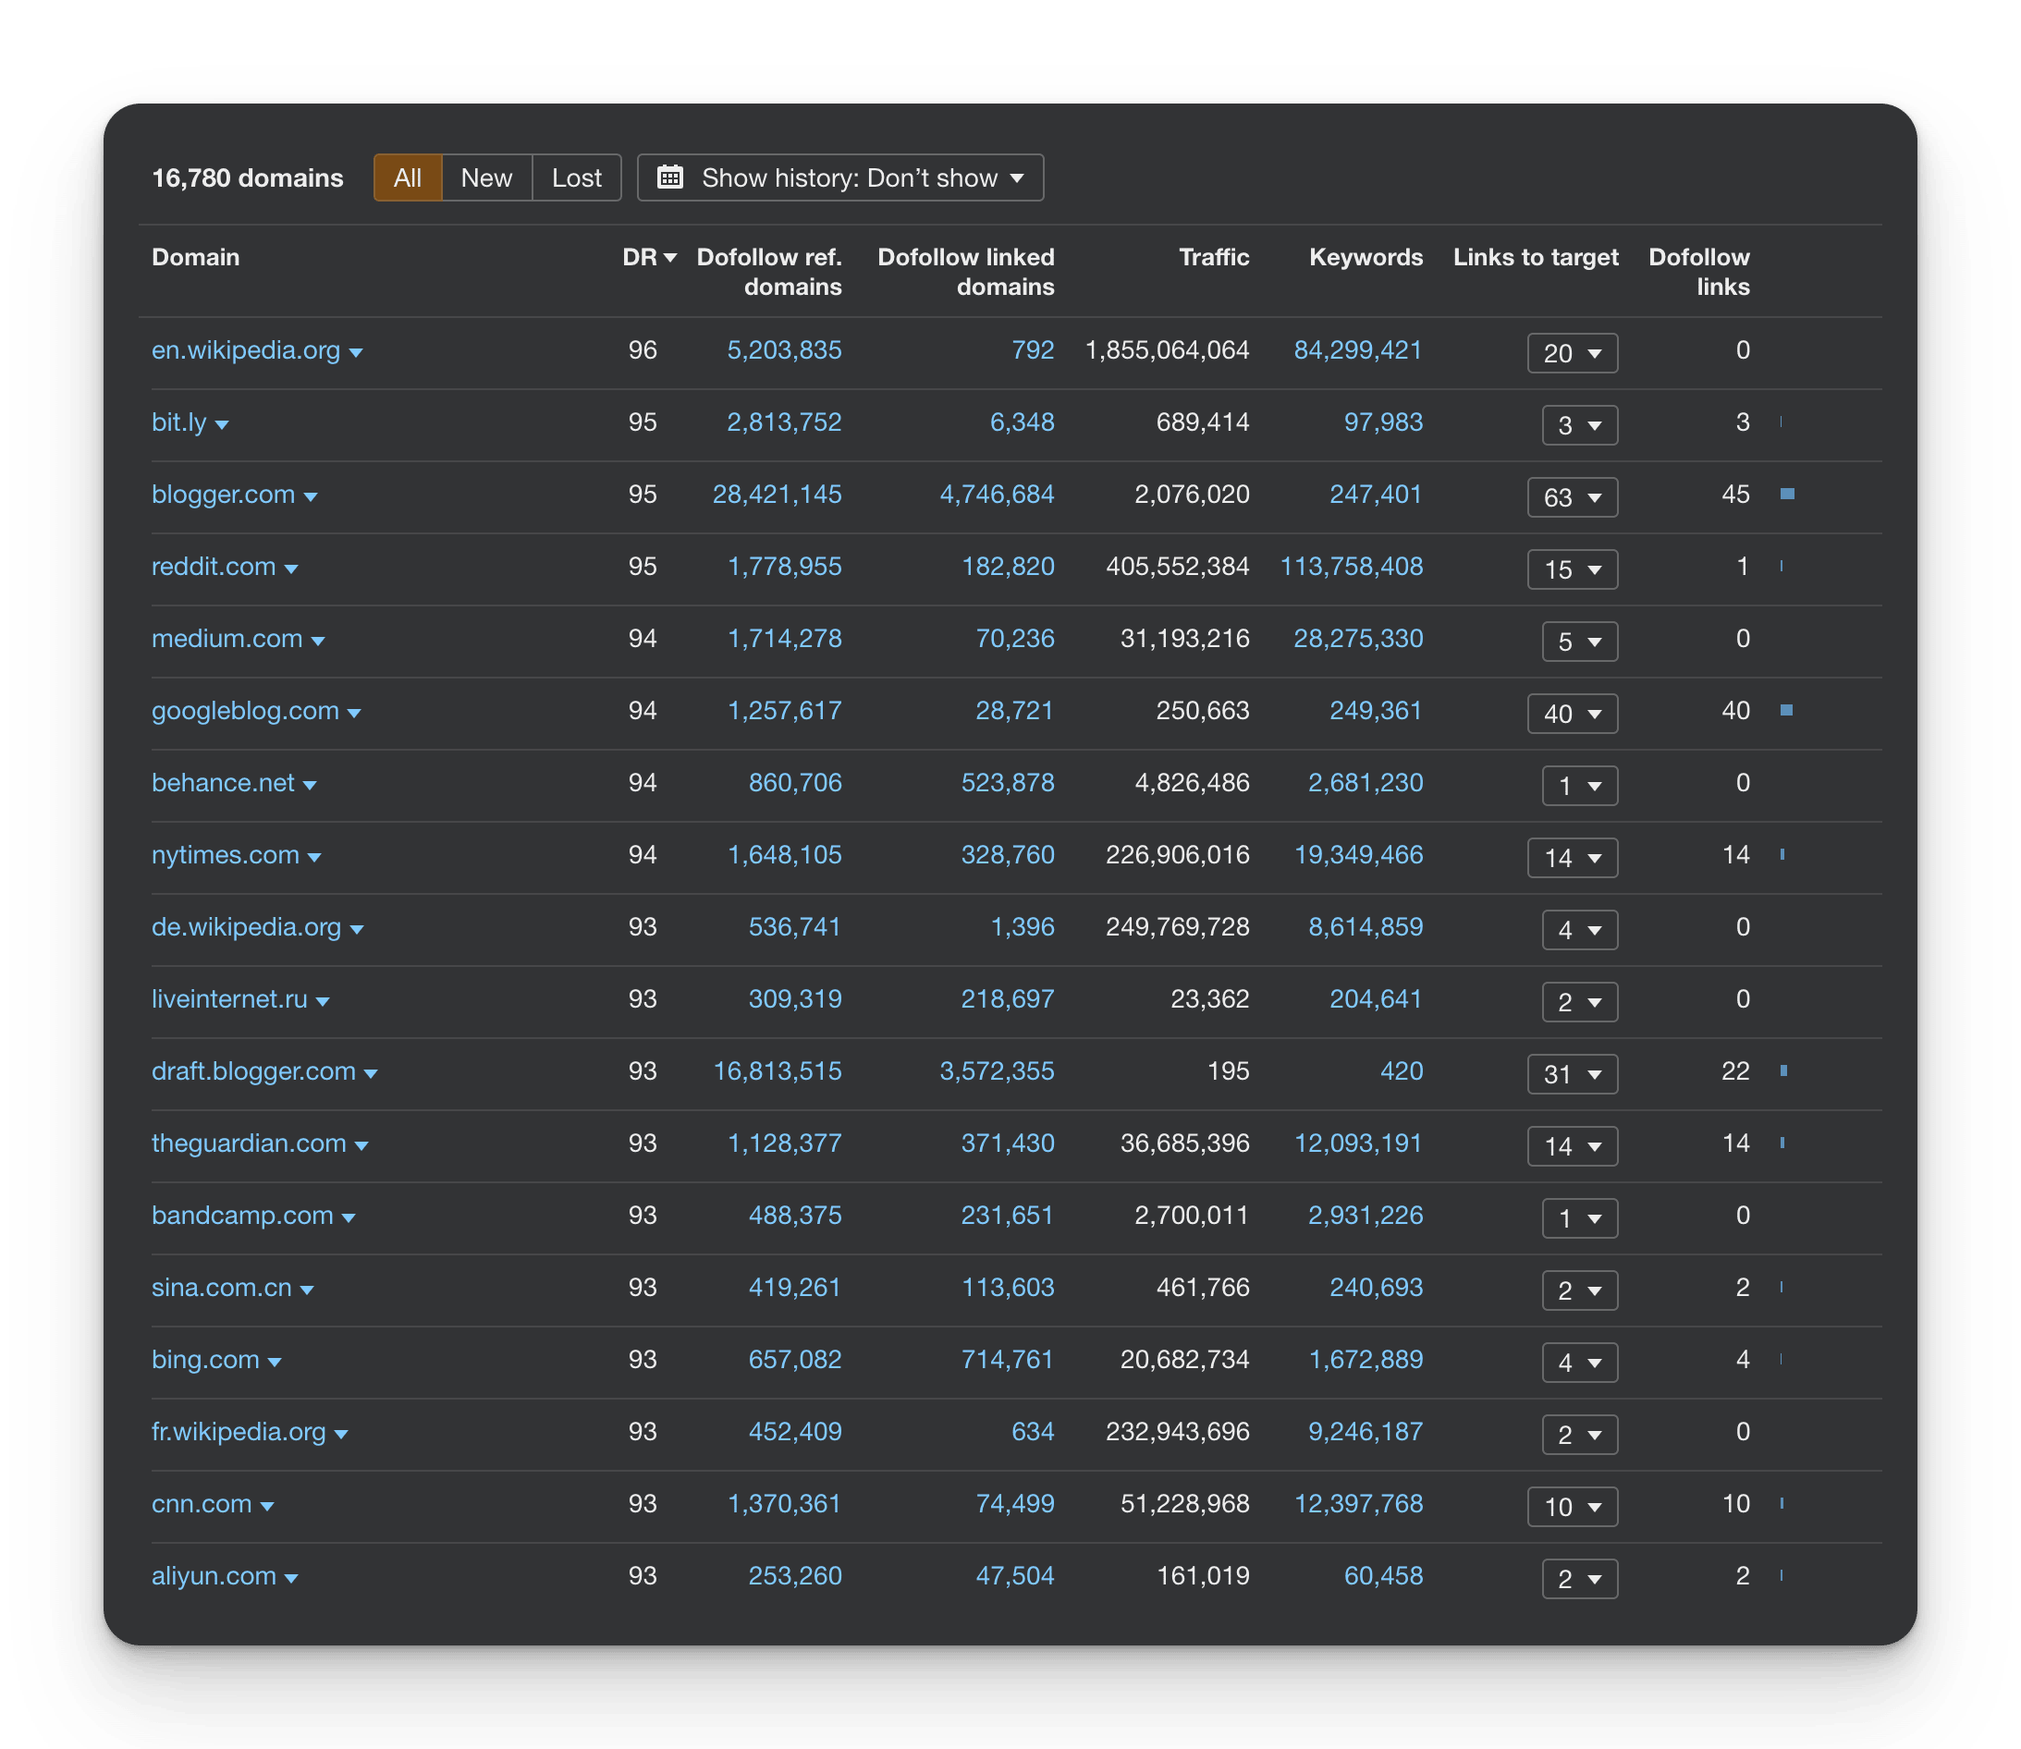Open 84,299,421 keywords for en.wikipedia.org
This screenshot has height=1749, width=2021.
point(1358,349)
